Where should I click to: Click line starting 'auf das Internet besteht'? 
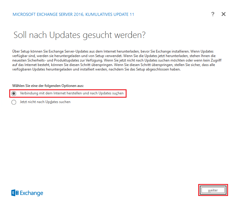click(113, 65)
